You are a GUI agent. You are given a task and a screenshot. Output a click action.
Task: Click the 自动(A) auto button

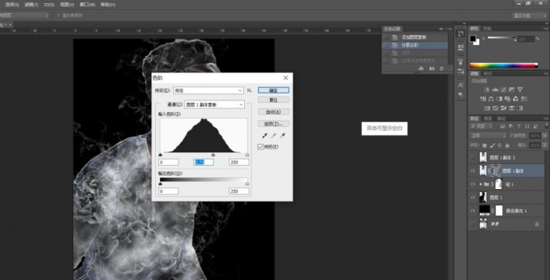274,112
